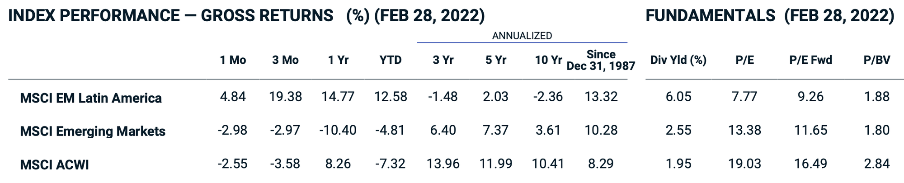Select the 13.96 three-year ACWI value
The height and width of the screenshot is (183, 904).
[443, 164]
